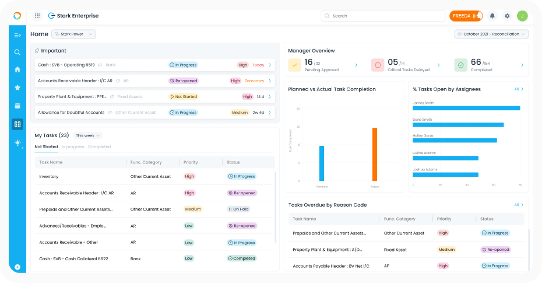
Task: Open favorites star in sidebar
Action: point(17,88)
